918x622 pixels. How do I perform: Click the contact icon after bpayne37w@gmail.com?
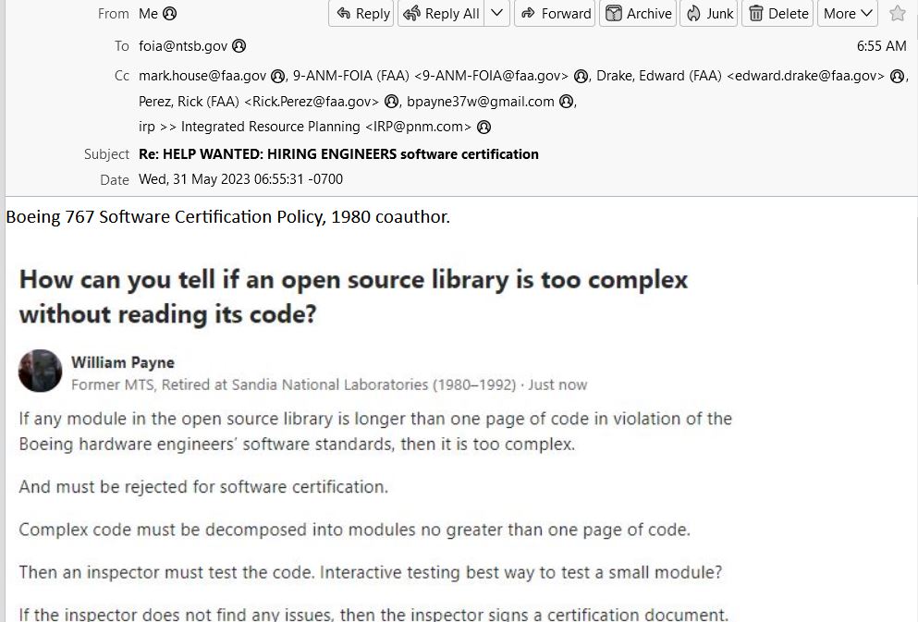coord(566,102)
